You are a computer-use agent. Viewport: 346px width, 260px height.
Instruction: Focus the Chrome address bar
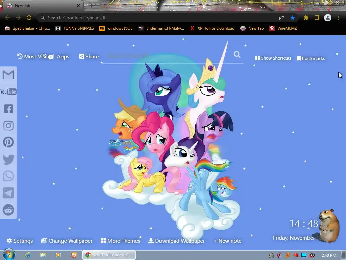pos(159,18)
